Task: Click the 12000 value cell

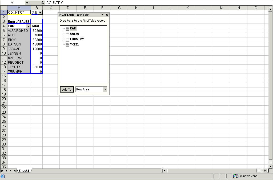Action: pos(37,49)
